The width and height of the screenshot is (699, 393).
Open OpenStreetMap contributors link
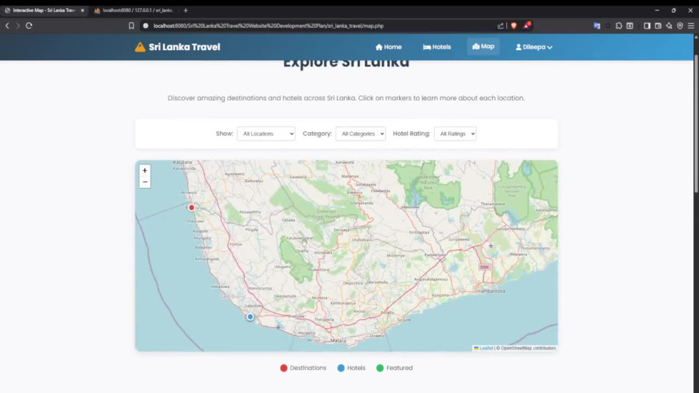[528, 348]
